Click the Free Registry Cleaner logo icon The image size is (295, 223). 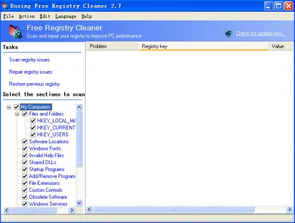tap(16, 32)
